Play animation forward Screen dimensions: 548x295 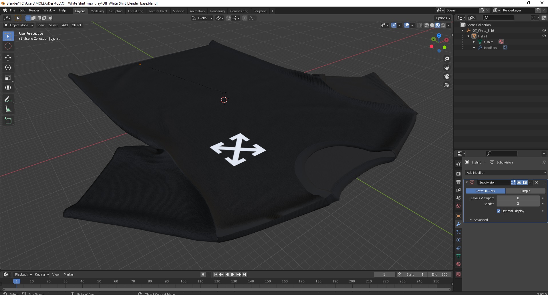point(233,274)
